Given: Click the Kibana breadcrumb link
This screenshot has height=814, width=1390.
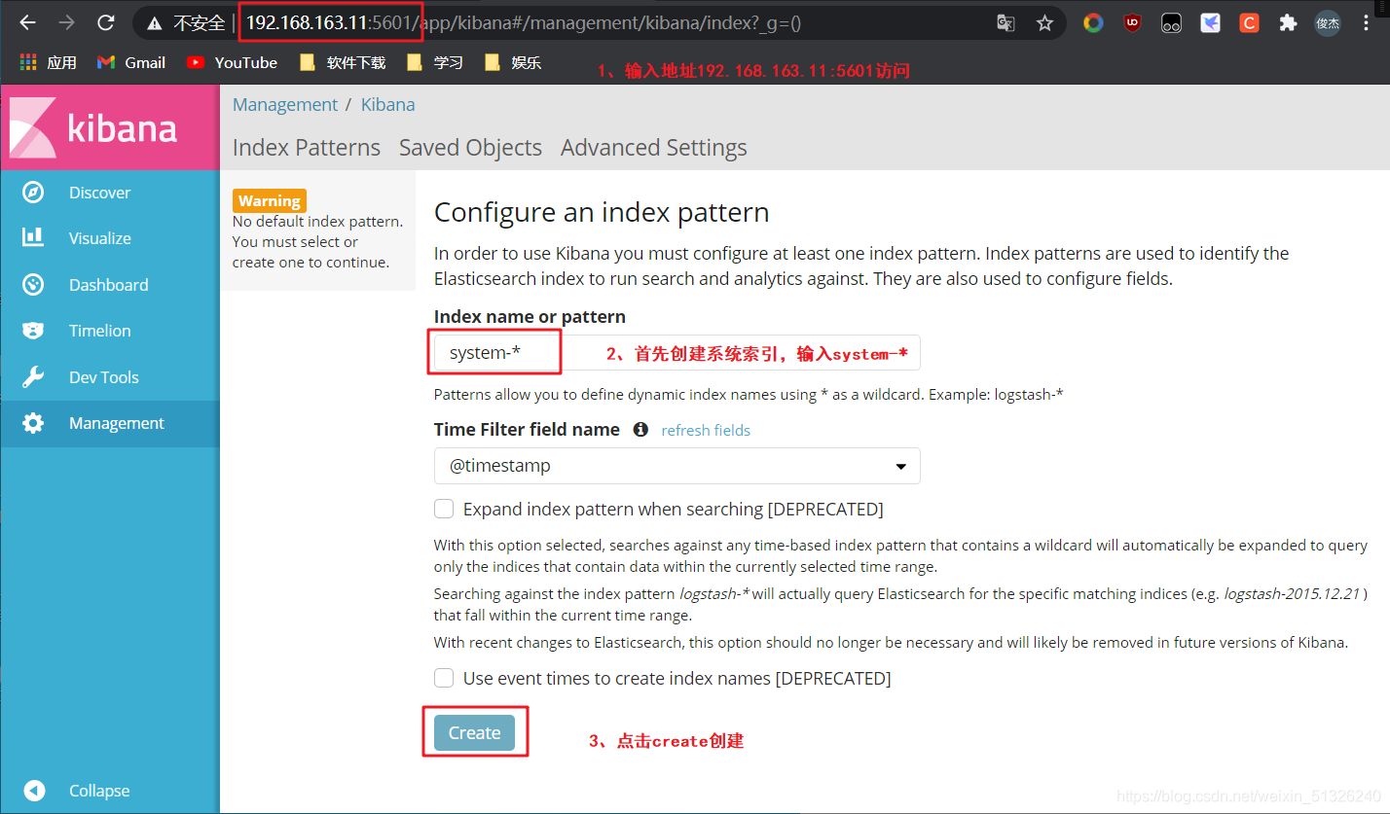Looking at the screenshot, I should (387, 104).
